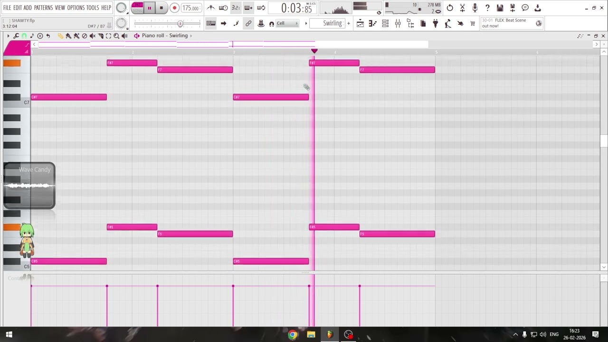The image size is (608, 342).
Task: Activate the Playback speaker tool
Action: [x=124, y=36]
